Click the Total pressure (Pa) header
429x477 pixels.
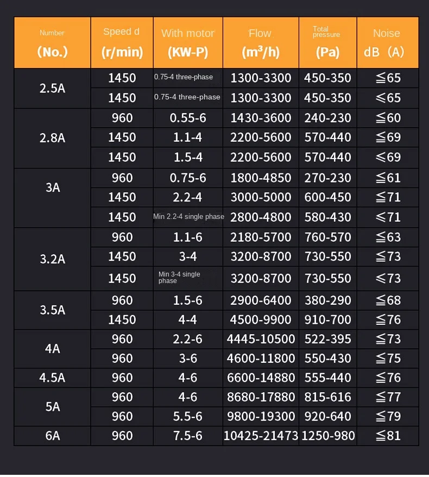328,42
